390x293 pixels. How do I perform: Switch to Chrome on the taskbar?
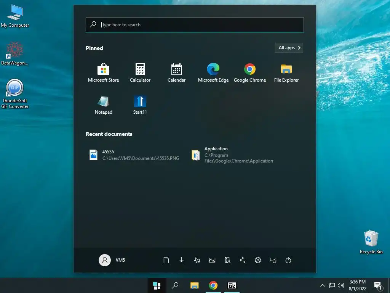pyautogui.click(x=213, y=285)
